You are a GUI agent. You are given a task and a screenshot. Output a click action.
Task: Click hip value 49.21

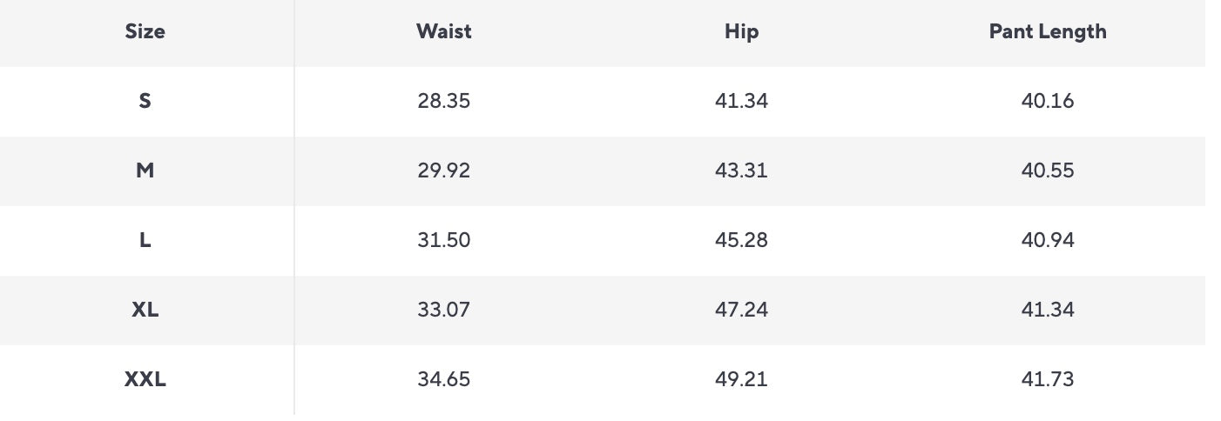(741, 379)
